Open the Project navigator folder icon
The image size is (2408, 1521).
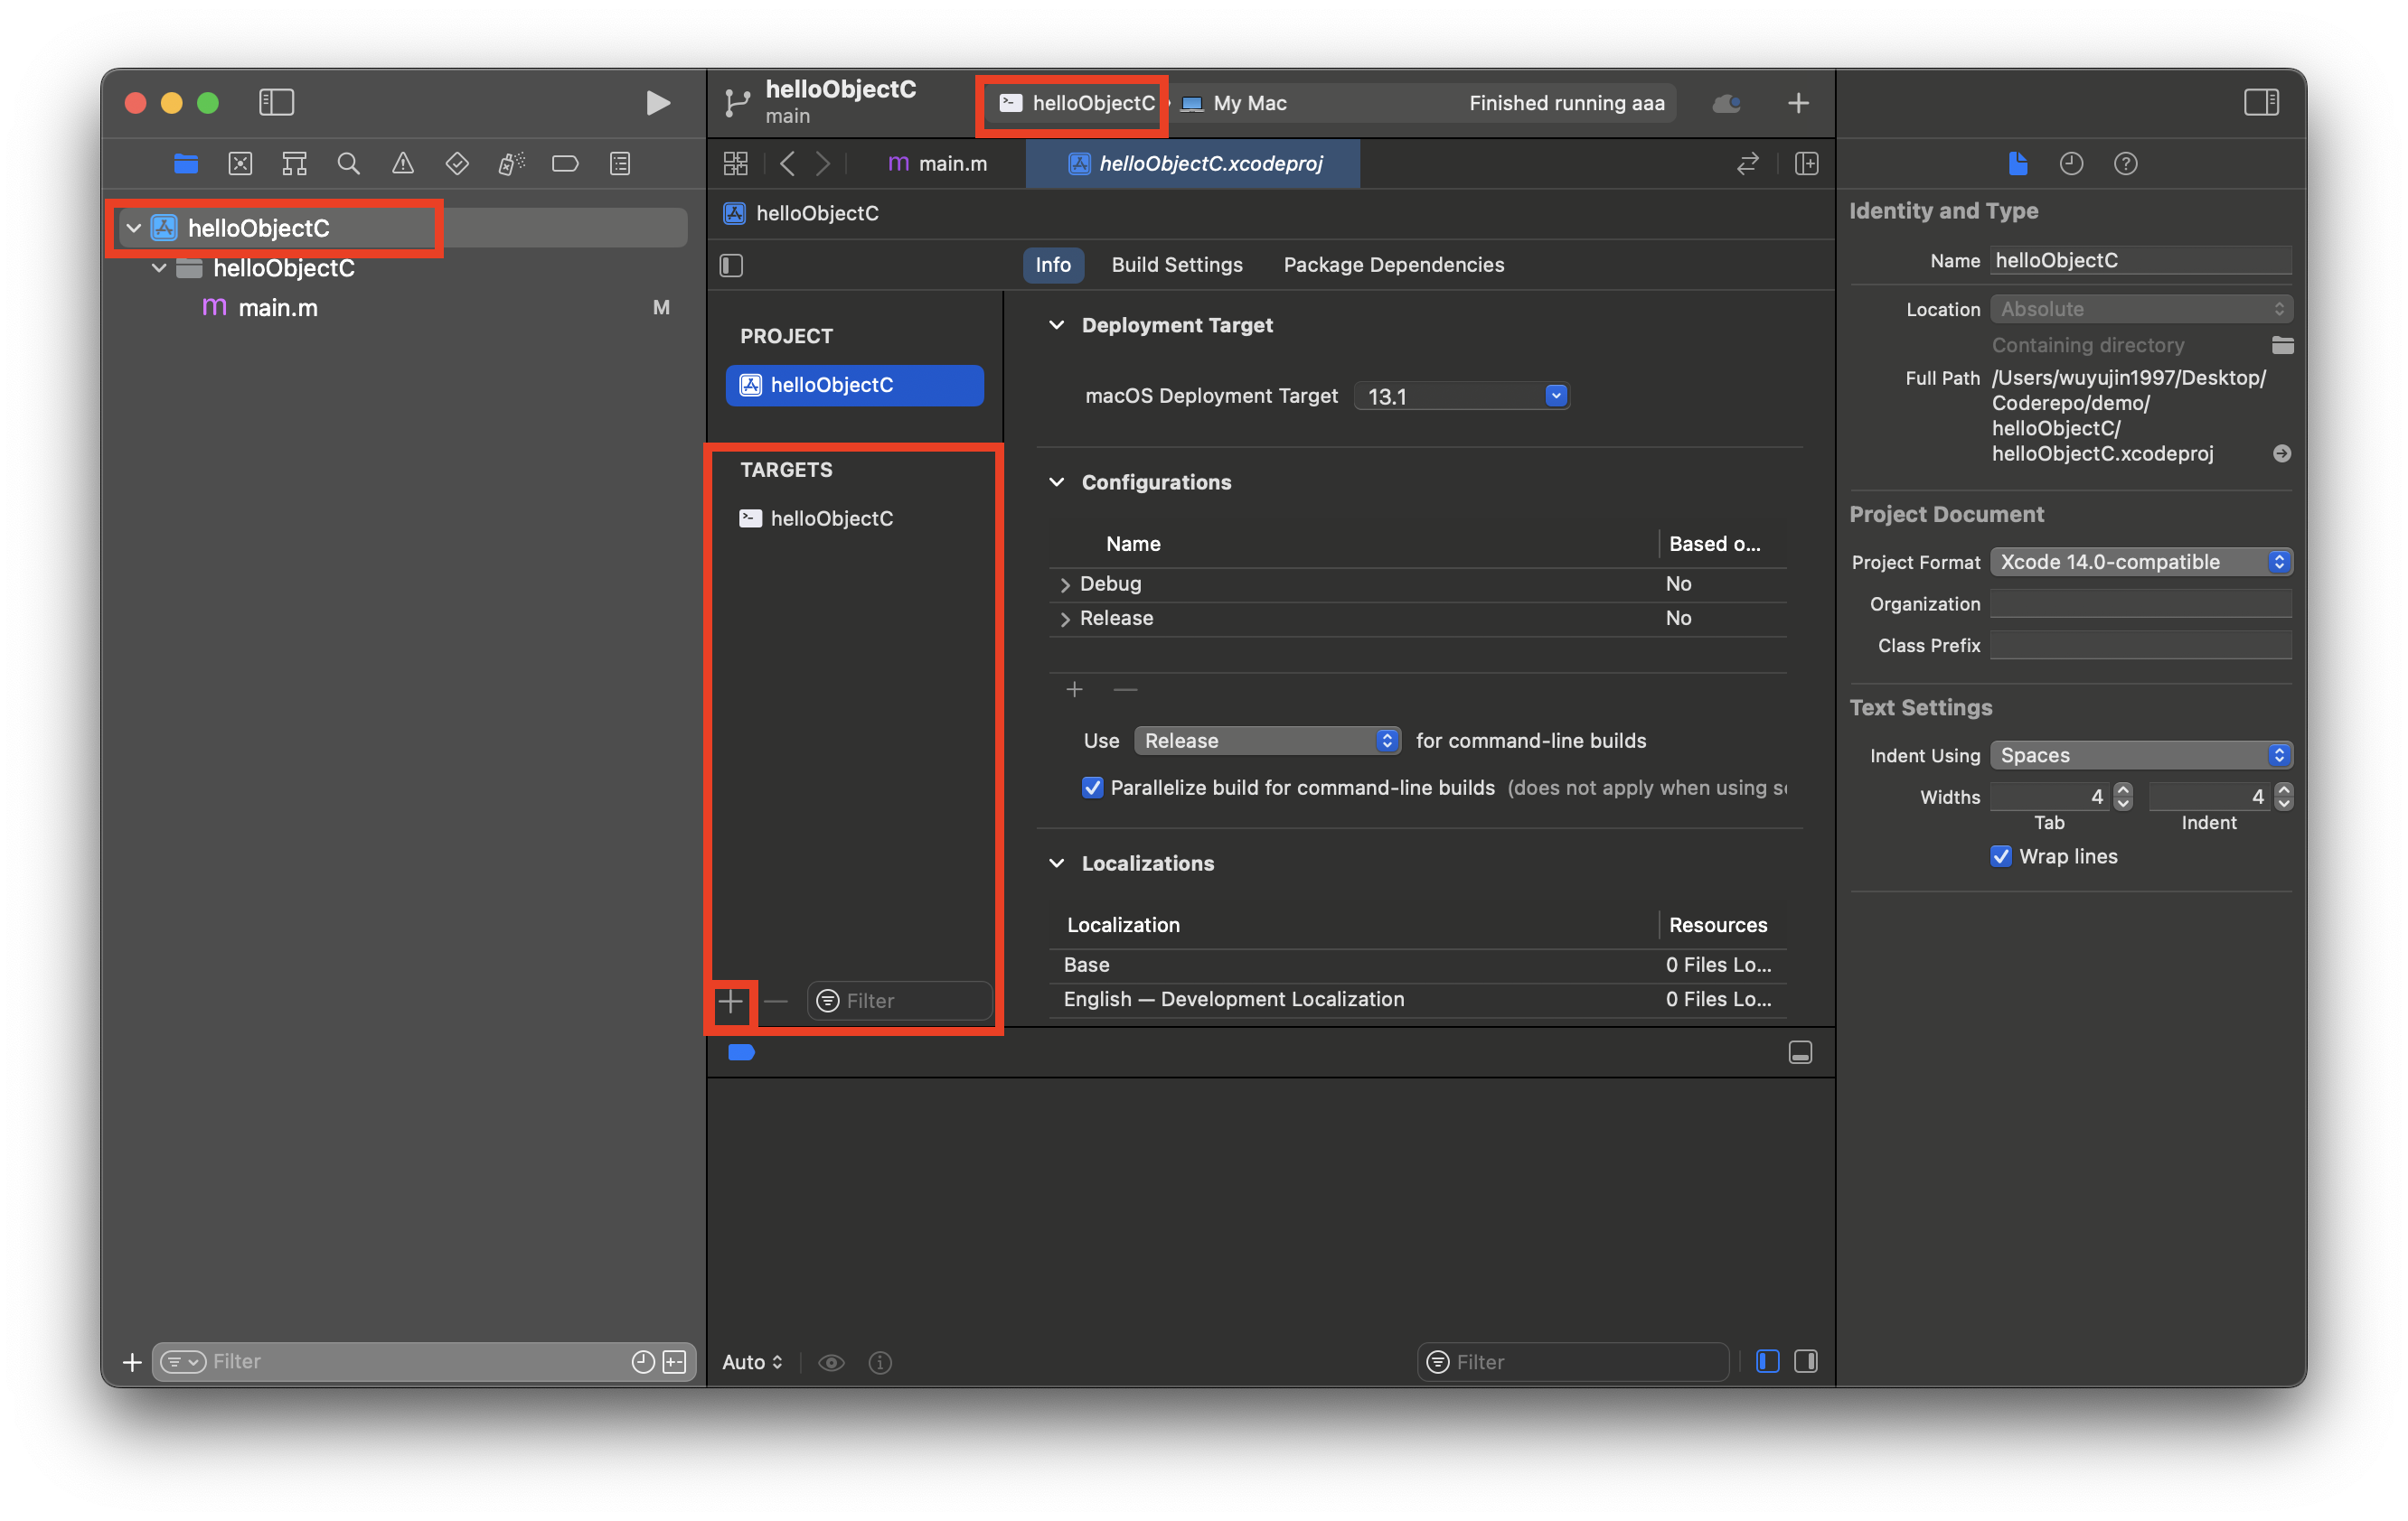pyautogui.click(x=186, y=163)
